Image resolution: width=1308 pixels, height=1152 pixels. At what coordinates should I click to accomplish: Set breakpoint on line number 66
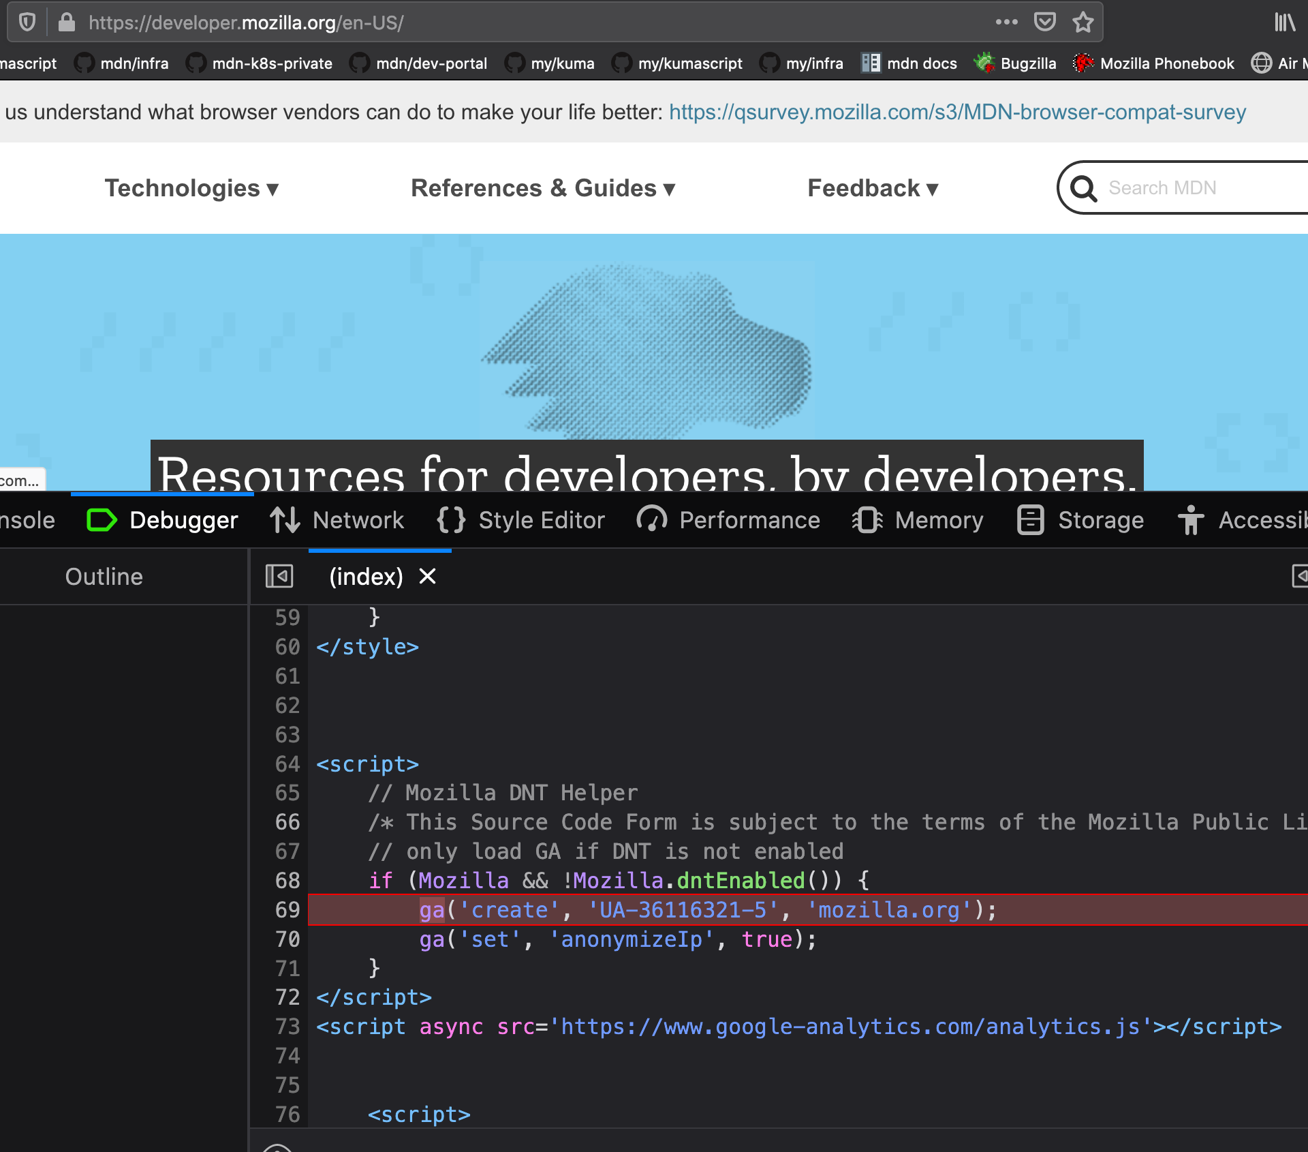tap(287, 821)
